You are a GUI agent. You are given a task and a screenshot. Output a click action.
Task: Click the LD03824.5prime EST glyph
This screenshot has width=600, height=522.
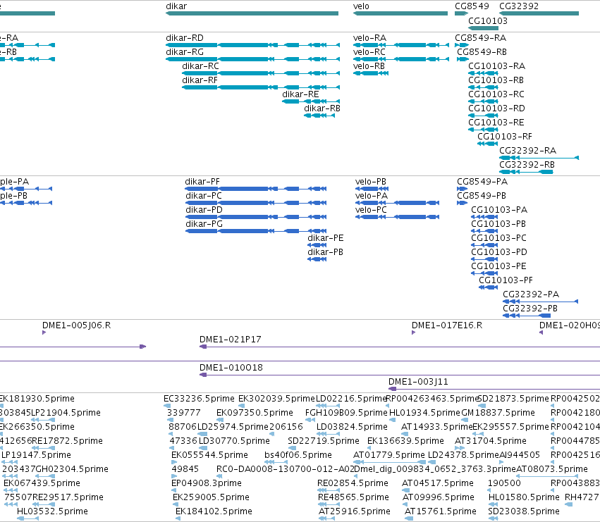(329, 434)
